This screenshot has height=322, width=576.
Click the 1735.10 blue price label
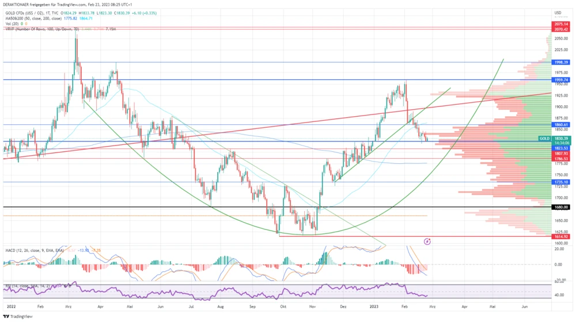point(562,182)
